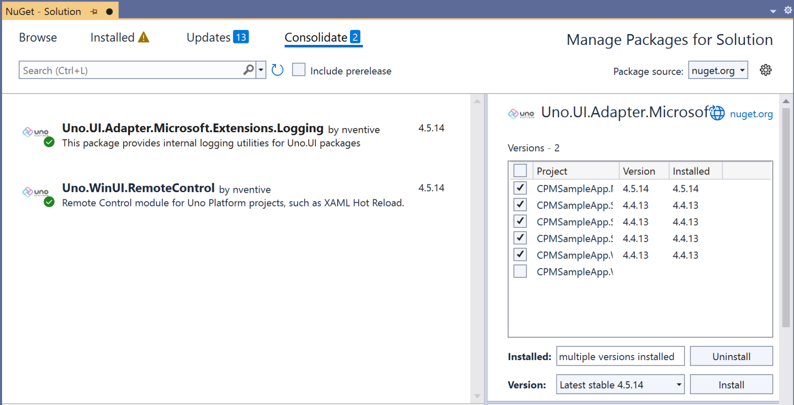Screen dimensions: 794x405
Task: Click the globe icon next to package name
Action: click(717, 113)
